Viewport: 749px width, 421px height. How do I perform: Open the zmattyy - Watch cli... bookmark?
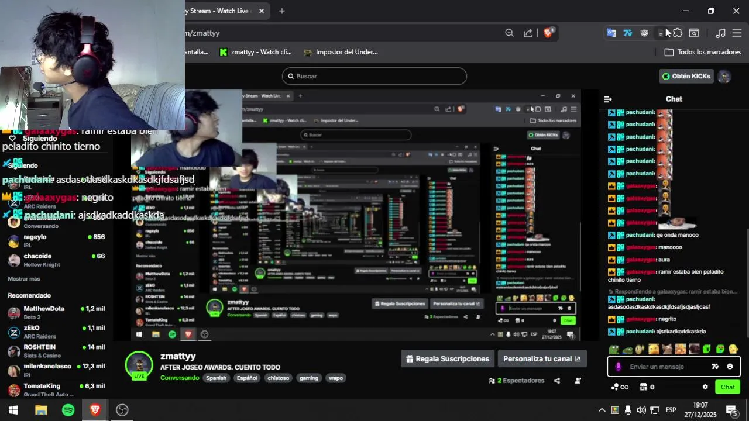255,52
